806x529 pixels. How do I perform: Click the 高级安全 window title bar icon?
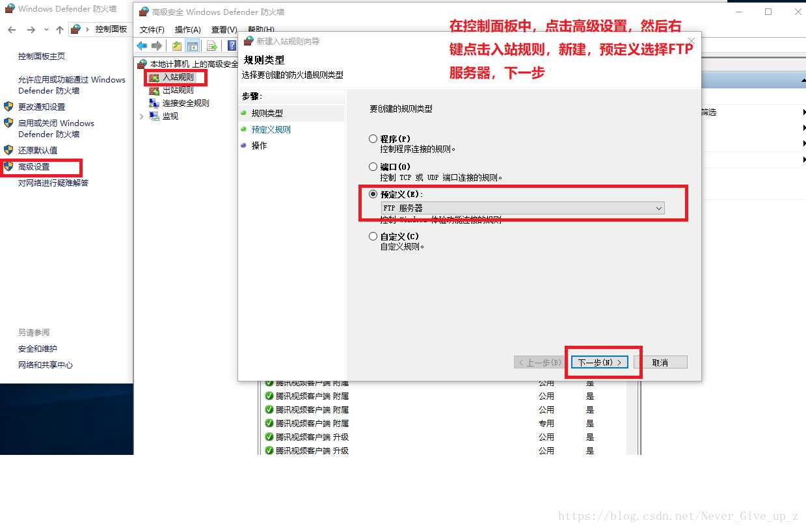(144, 12)
